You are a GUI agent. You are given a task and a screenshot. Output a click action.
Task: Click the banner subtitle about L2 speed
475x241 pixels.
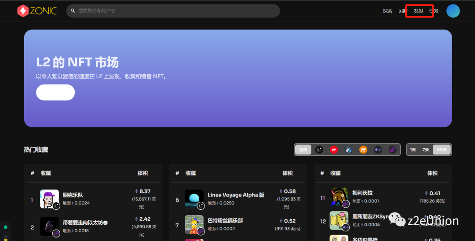click(x=102, y=77)
